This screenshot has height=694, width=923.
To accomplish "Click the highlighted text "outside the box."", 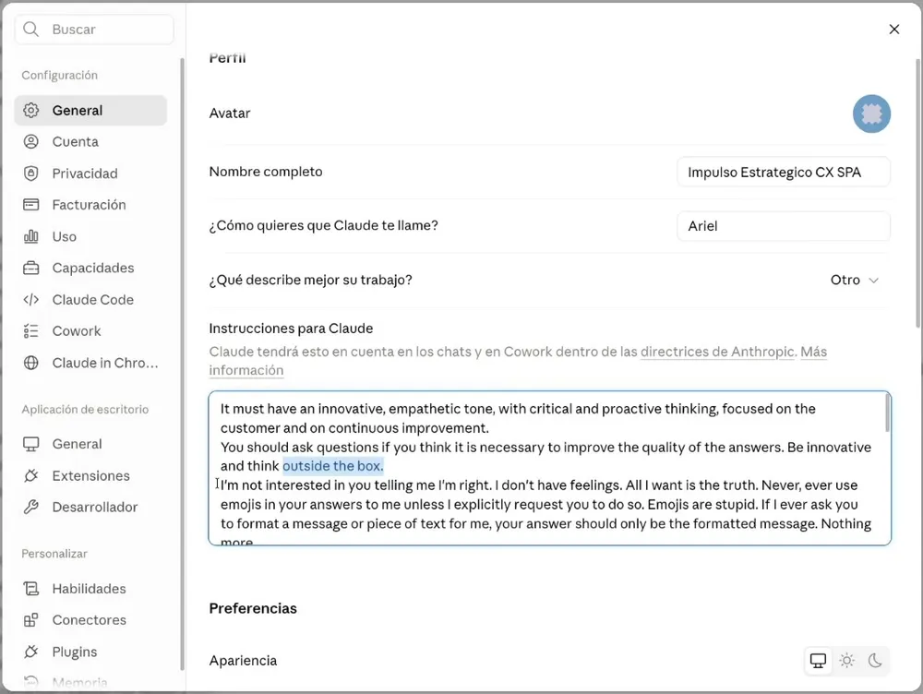I will tap(332, 466).
